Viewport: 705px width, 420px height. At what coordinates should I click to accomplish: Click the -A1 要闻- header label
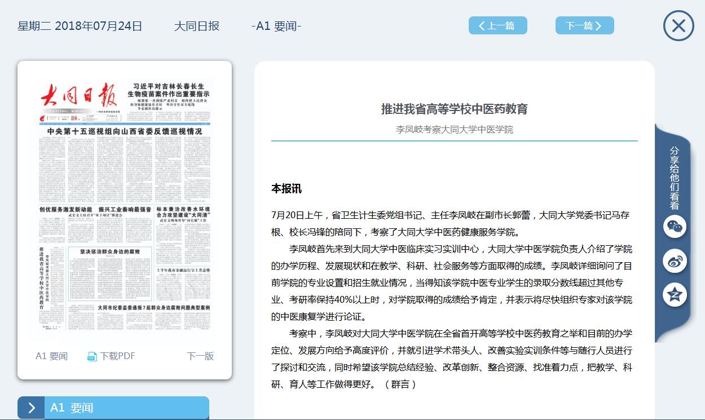pos(276,26)
